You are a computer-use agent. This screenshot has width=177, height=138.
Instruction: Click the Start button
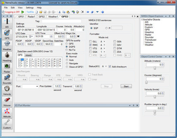[126, 86]
